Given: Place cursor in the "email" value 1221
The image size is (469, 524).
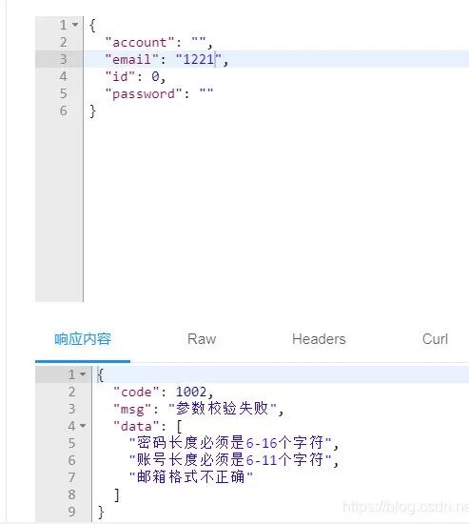Looking at the screenshot, I should (198, 59).
